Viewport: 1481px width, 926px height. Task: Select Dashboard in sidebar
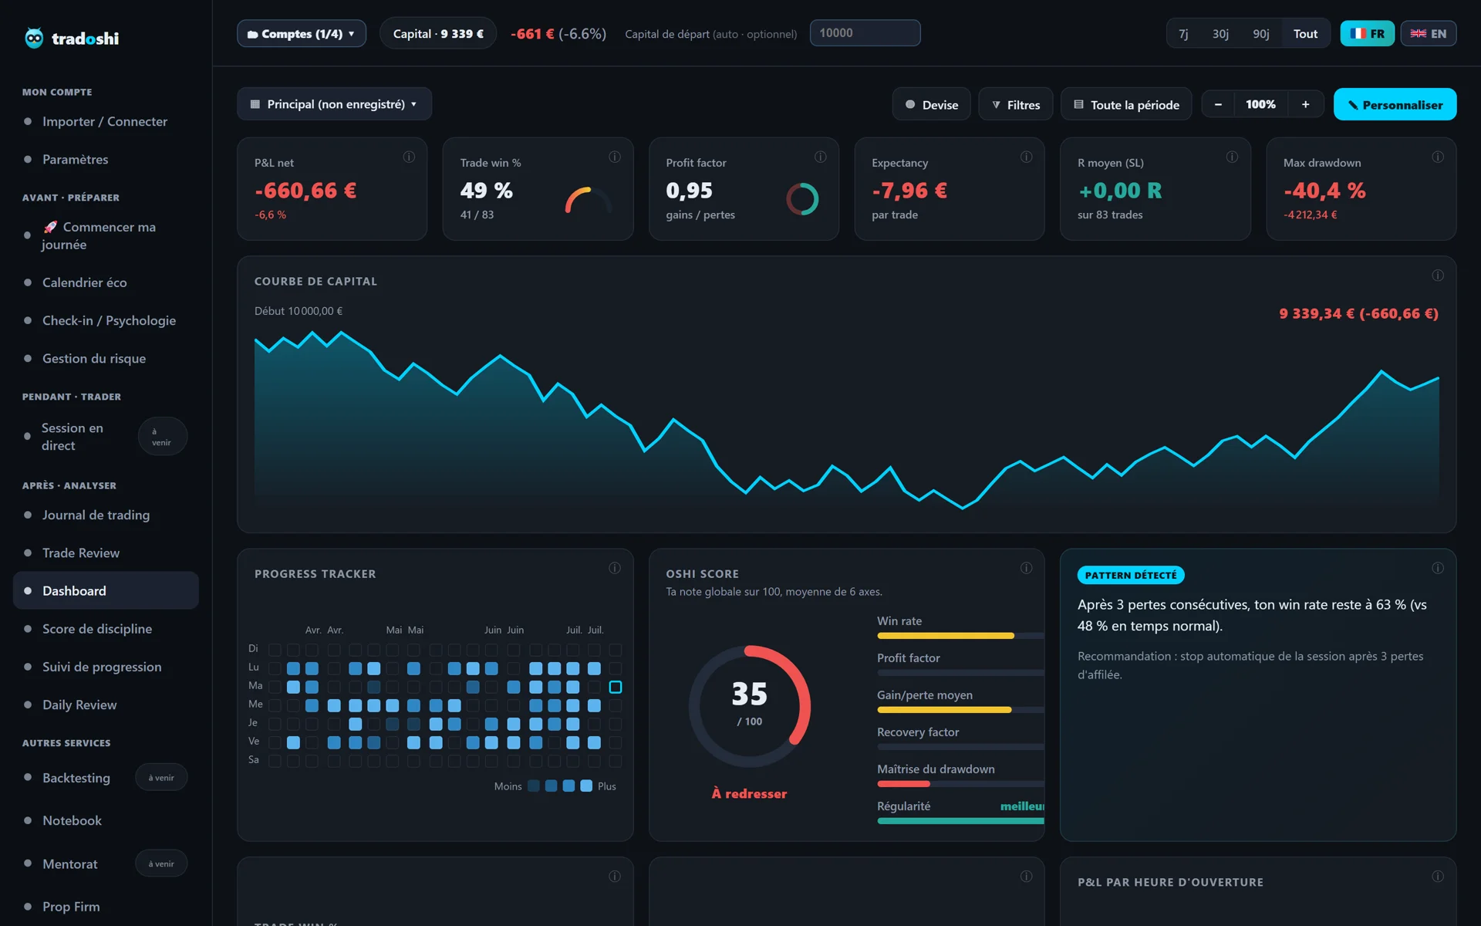coord(106,590)
